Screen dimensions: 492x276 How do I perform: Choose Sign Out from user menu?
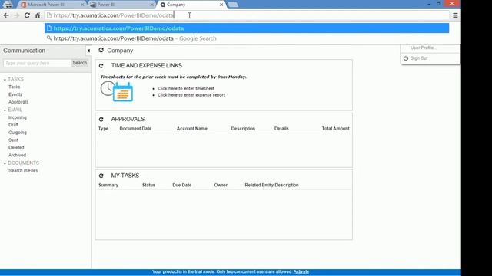[x=419, y=58]
